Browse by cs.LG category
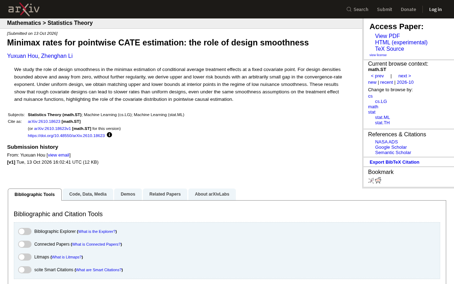Screen dimensions: 454x284 (381, 102)
